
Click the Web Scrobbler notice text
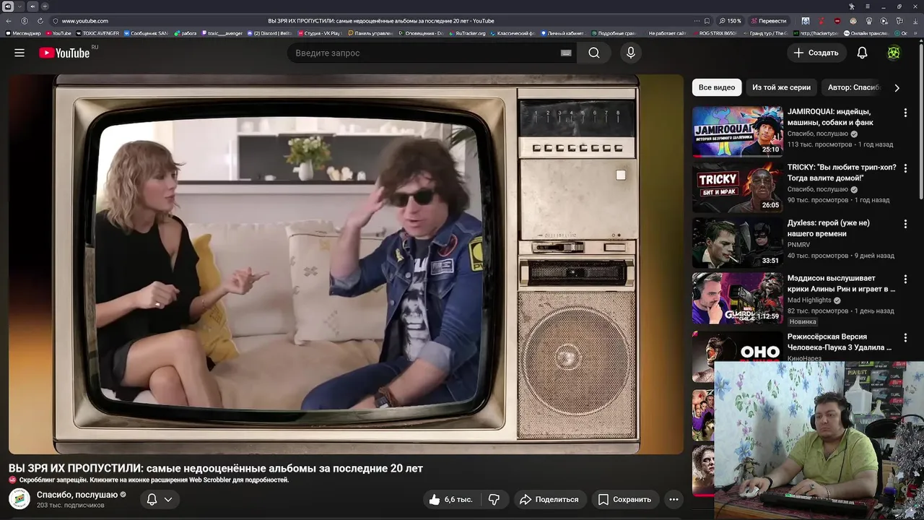click(x=154, y=480)
